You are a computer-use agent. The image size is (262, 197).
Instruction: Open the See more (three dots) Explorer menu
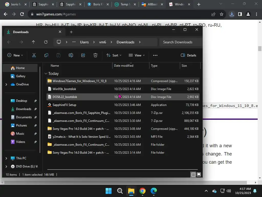click(155, 55)
